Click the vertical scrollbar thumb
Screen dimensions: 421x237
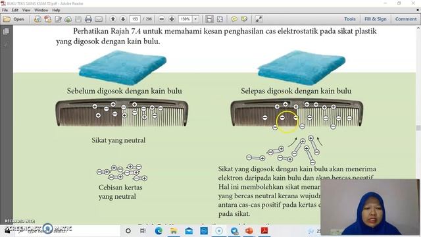418,128
